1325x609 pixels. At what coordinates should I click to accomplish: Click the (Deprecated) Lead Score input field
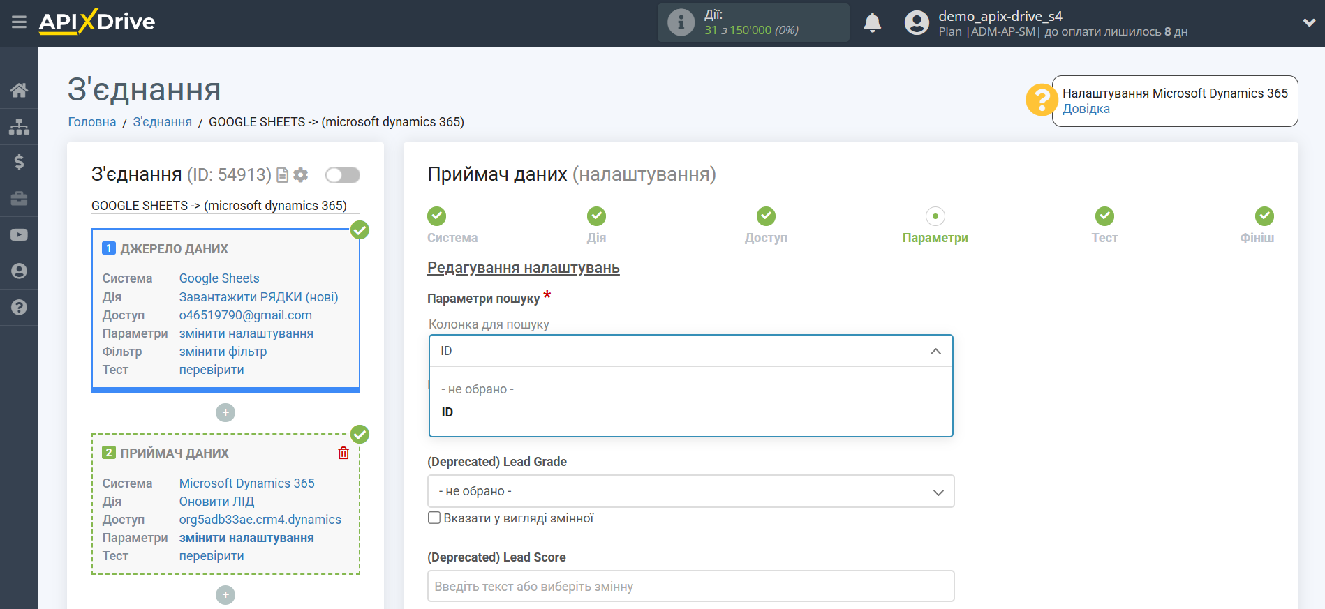(691, 587)
